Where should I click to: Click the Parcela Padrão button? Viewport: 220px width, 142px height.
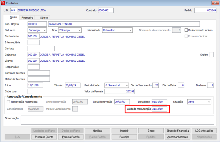tap(71, 137)
